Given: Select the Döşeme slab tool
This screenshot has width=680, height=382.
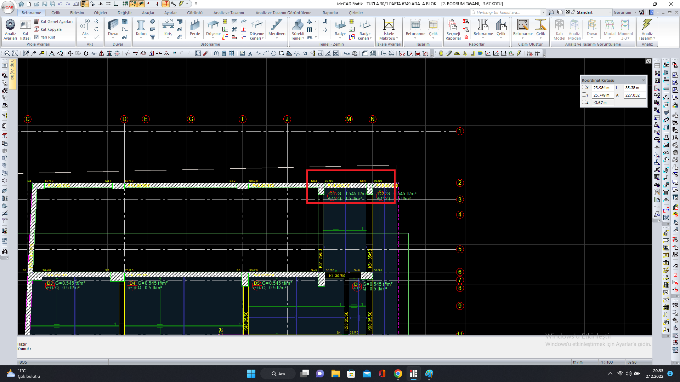Looking at the screenshot, I should (213, 28).
